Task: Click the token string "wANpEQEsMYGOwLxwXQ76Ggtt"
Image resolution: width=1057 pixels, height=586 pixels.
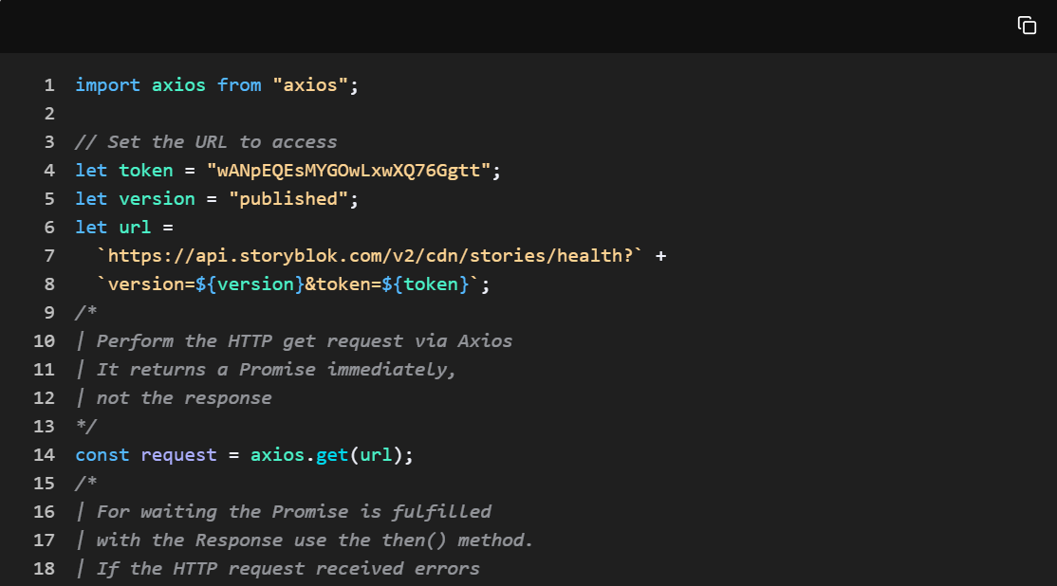Action: pyautogui.click(x=348, y=171)
